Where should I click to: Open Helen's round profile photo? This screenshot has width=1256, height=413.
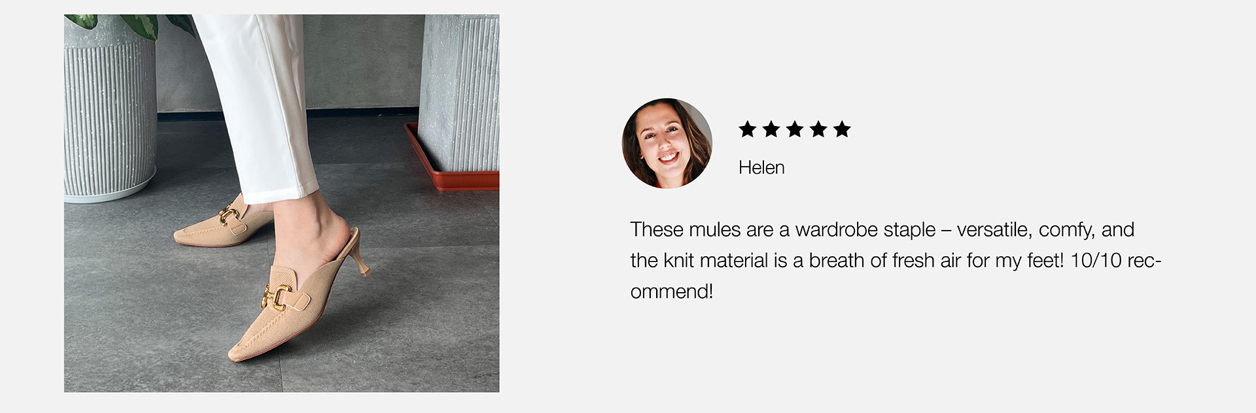[x=667, y=143]
